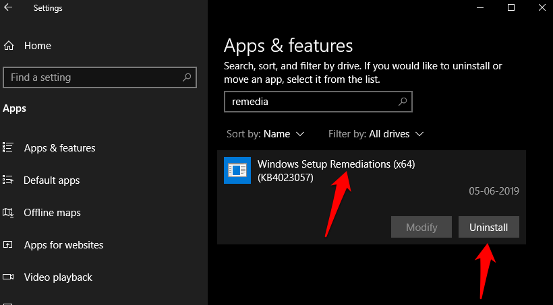Click the magnifier in the app list search box
The height and width of the screenshot is (305, 553).
(x=403, y=102)
